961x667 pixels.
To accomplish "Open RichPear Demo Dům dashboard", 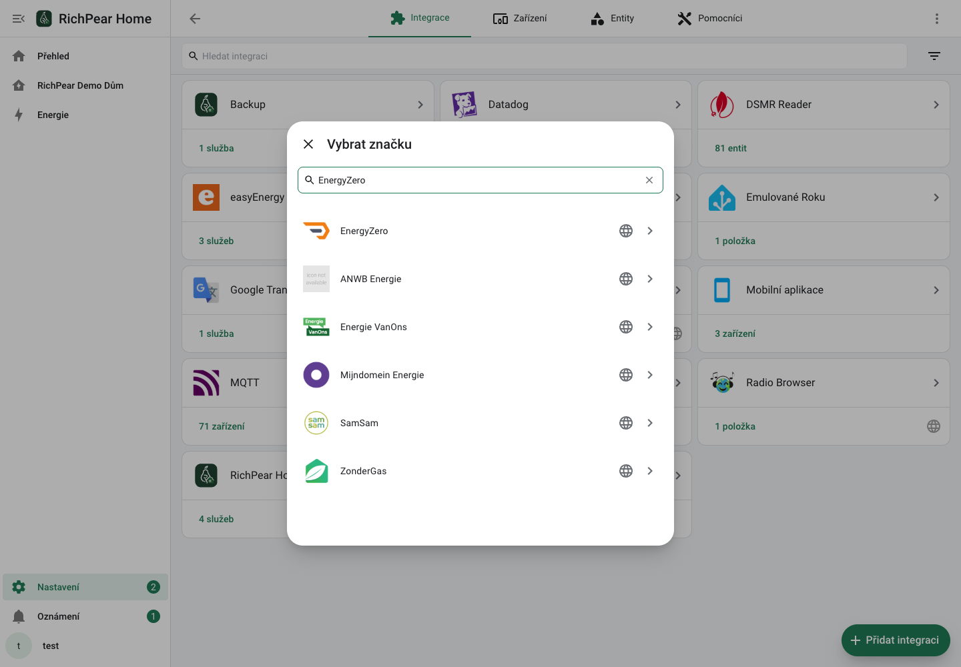I will click(85, 85).
